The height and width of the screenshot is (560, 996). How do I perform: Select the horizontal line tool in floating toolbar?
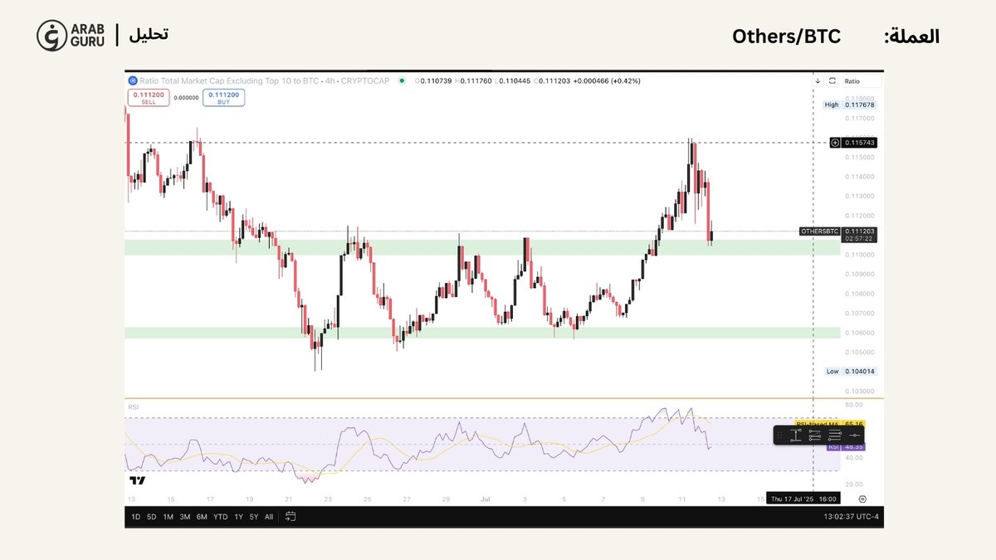click(x=855, y=435)
